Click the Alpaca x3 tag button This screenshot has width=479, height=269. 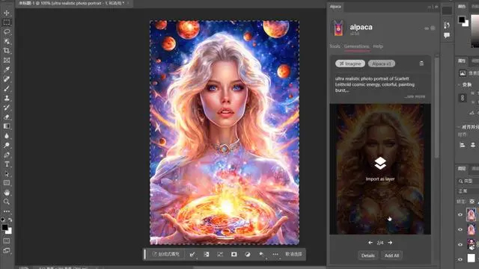(382, 64)
